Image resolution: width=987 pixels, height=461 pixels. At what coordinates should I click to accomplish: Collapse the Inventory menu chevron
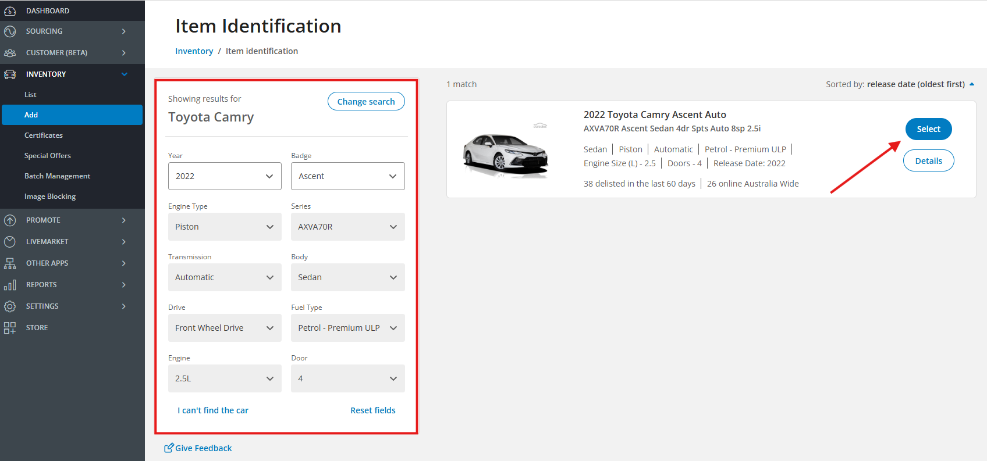[124, 74]
